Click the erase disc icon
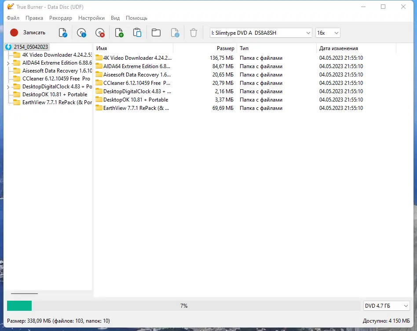The image size is (417, 331). click(x=100, y=33)
